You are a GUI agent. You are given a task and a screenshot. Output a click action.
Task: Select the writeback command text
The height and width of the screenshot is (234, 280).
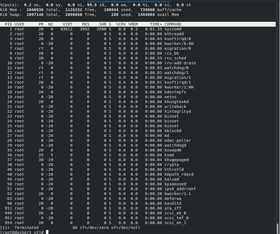tap(175, 106)
